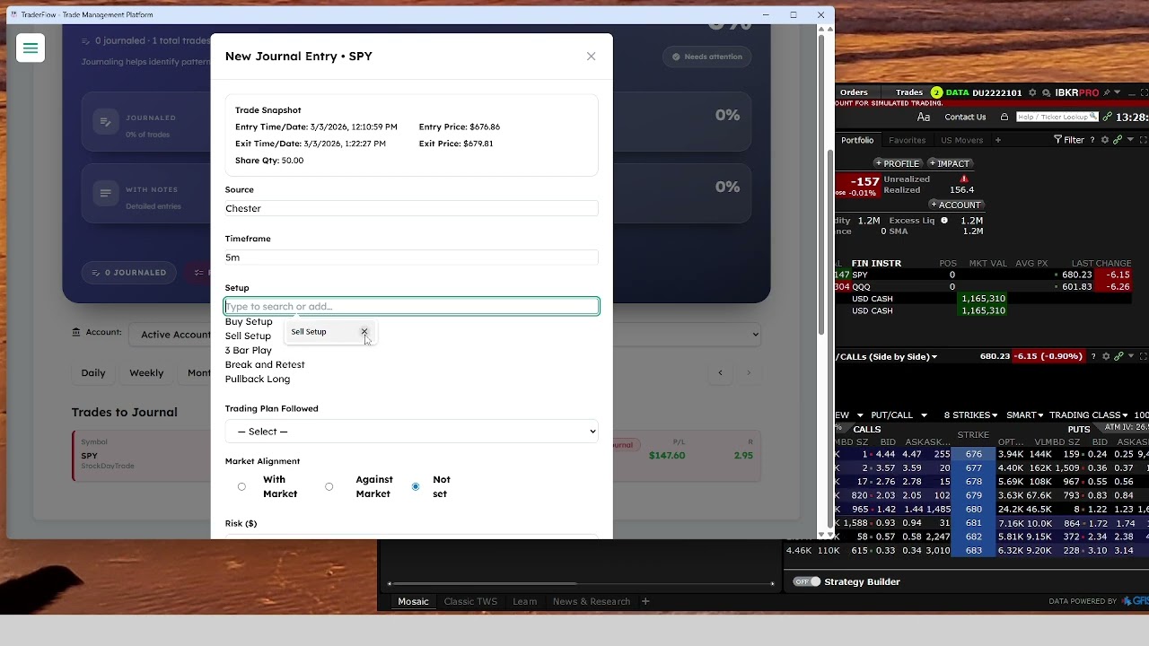Switch to the Favorites tab
1149x646 pixels.
[x=907, y=140]
